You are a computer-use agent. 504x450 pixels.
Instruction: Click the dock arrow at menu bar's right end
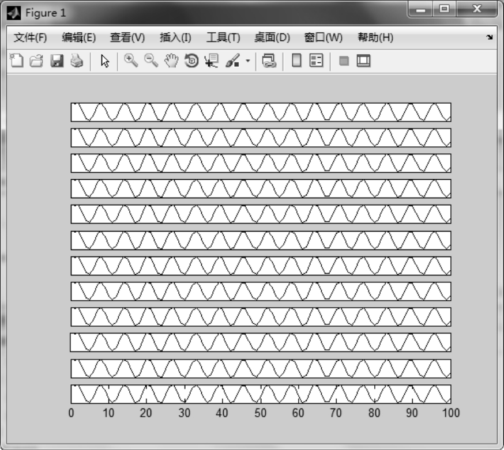[x=490, y=37]
